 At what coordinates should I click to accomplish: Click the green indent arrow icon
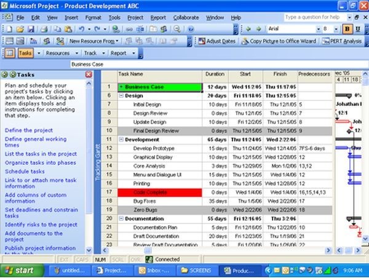pyautogui.click(x=259, y=29)
